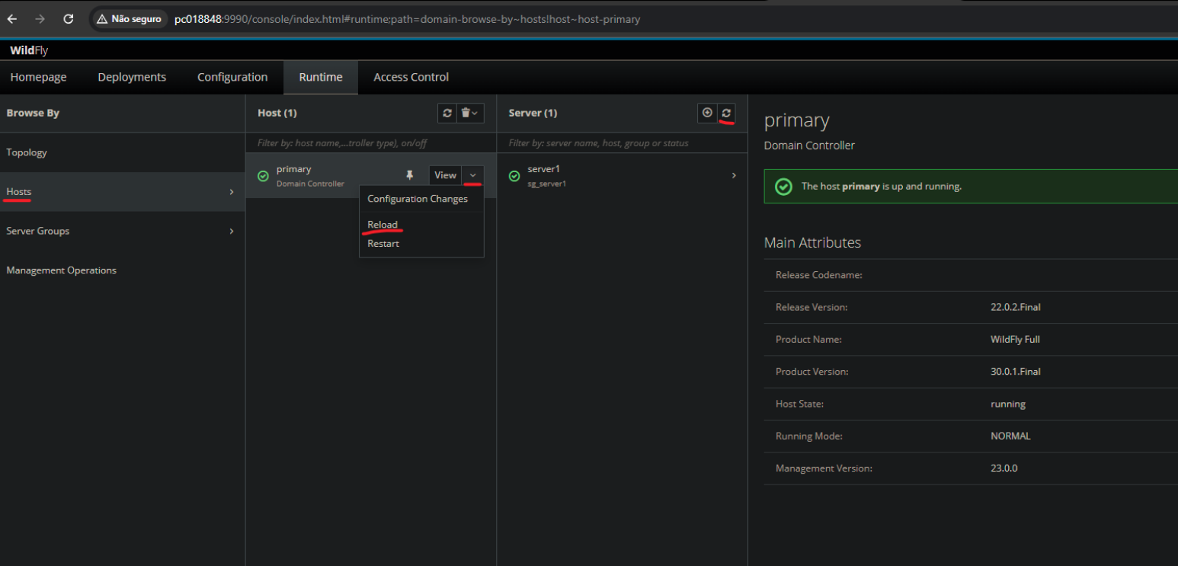Select the server1 row
Viewport: 1178px width, 566px height.
[622, 176]
